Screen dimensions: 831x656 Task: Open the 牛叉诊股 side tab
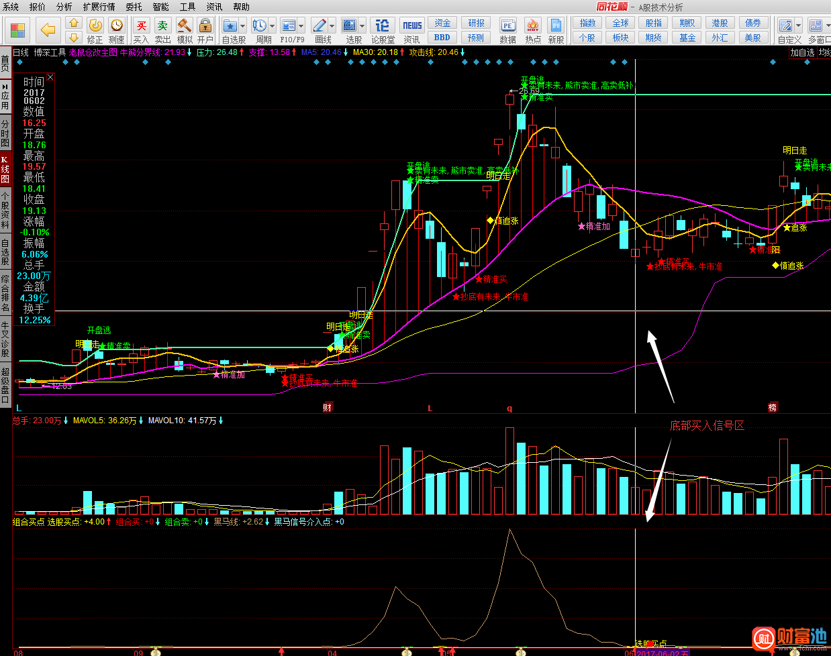(x=5, y=339)
